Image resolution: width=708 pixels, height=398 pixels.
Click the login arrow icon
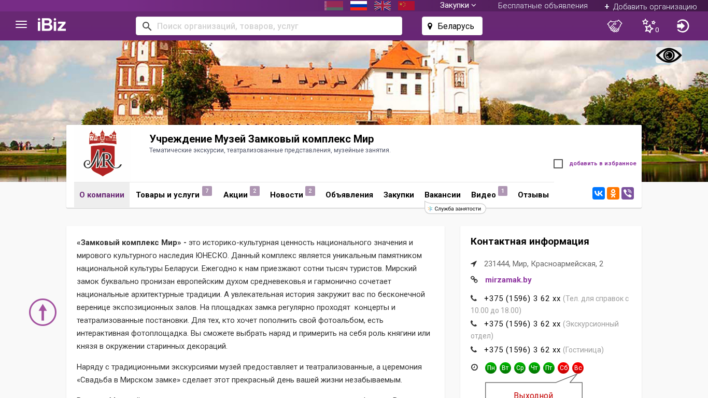click(x=683, y=26)
